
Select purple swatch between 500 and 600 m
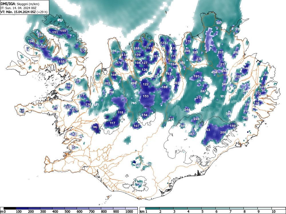click(x=71, y=208)
